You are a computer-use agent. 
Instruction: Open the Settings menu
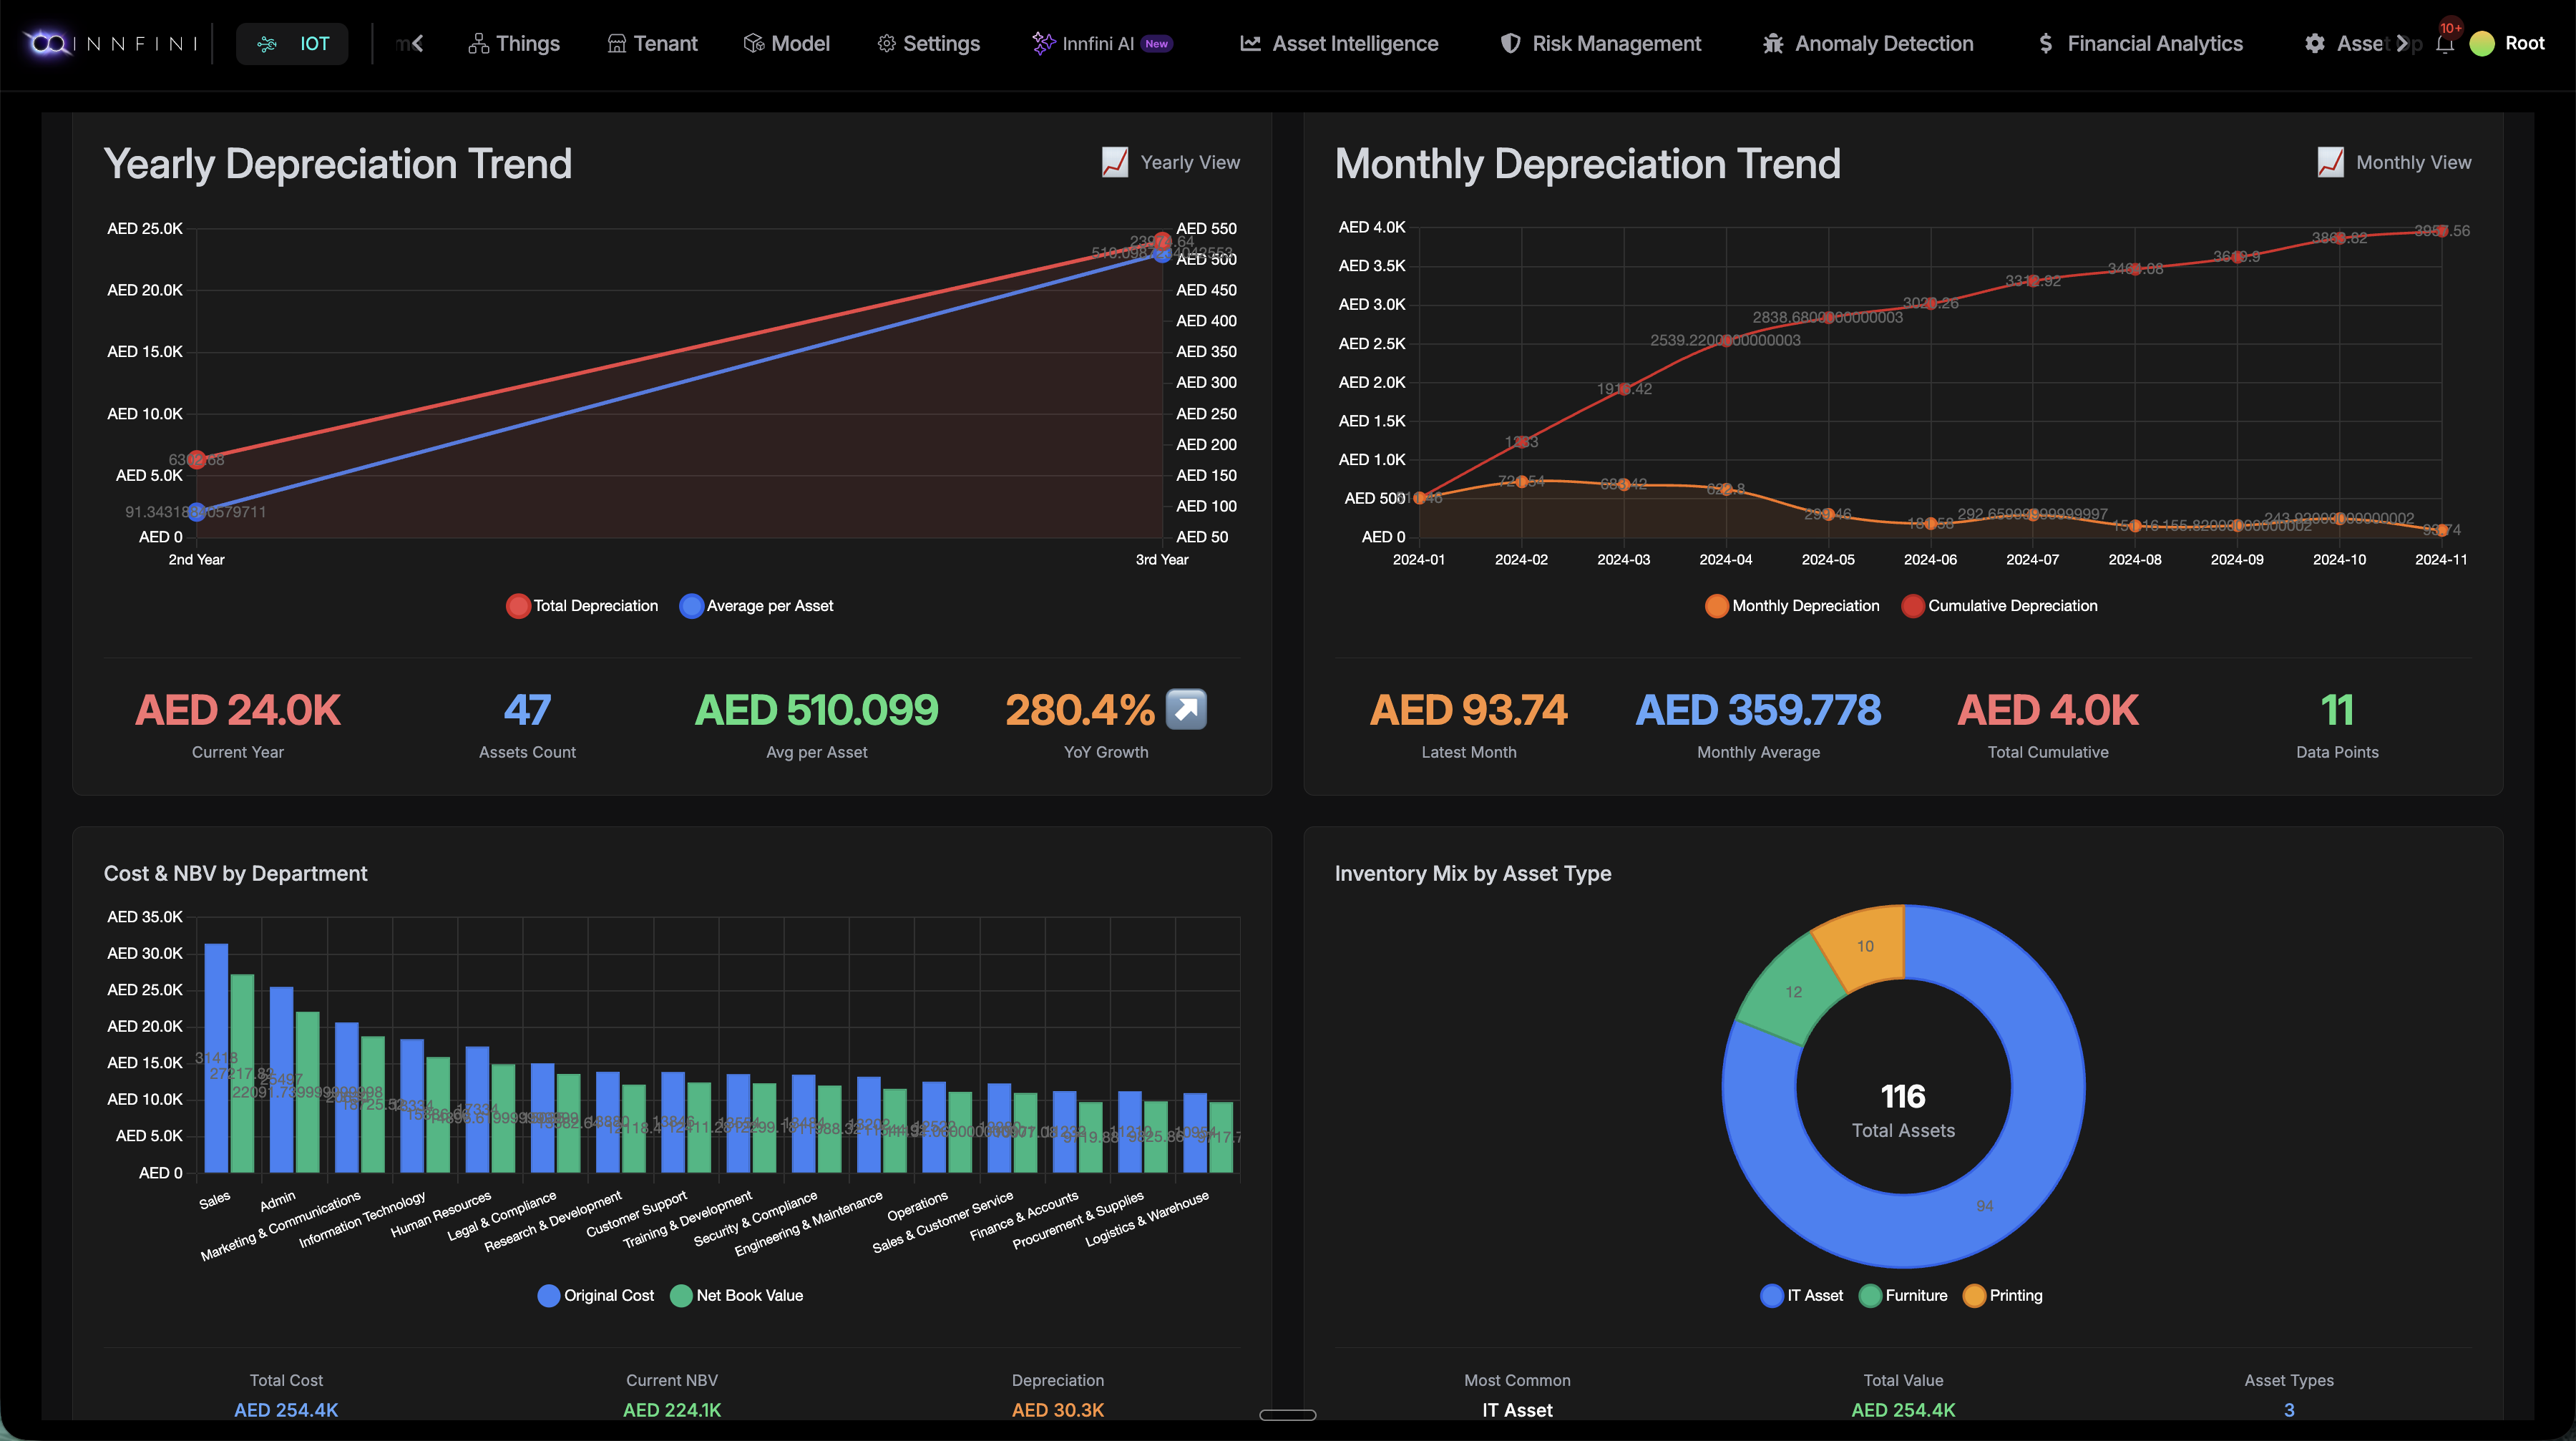coord(928,43)
